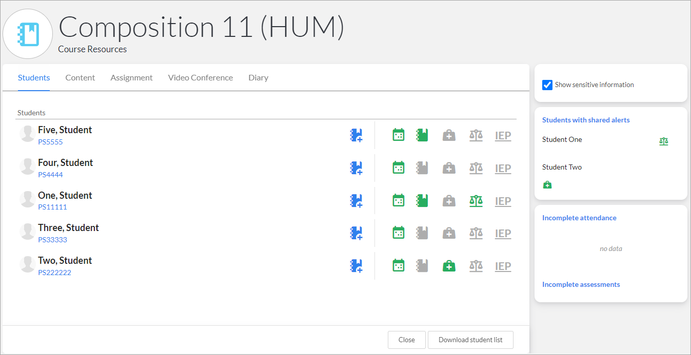This screenshot has width=691, height=355.
Task: Click the name Four, Student
Action: (66, 163)
